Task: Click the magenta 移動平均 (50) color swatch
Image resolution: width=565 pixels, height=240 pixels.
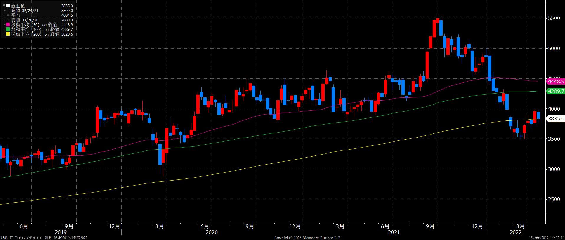Action: (8, 25)
